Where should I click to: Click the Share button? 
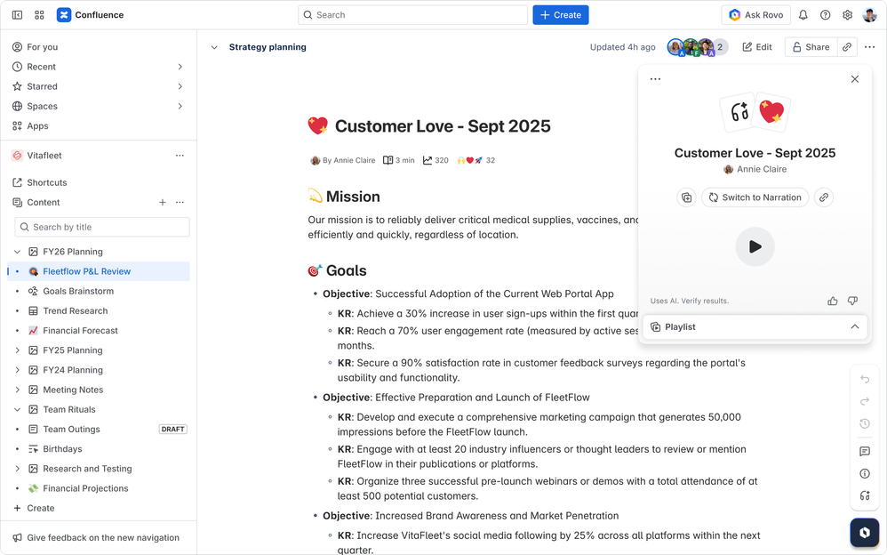(x=811, y=47)
